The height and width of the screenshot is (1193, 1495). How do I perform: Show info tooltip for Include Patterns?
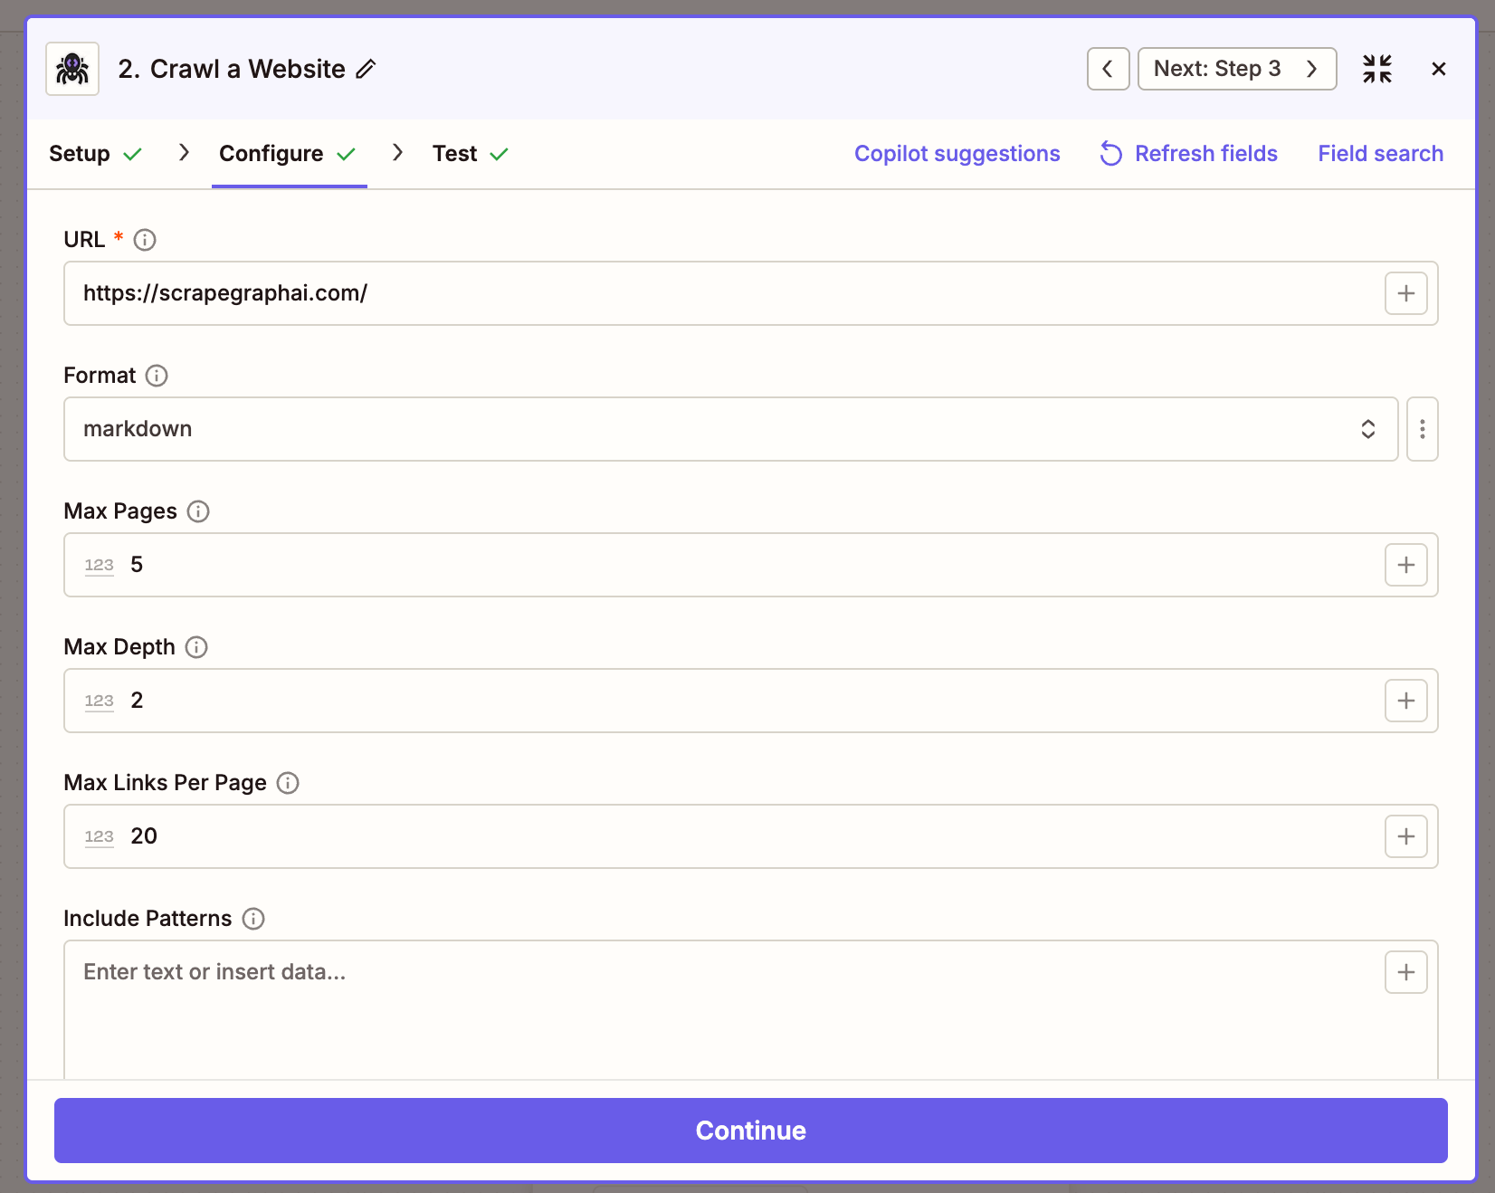click(x=253, y=919)
